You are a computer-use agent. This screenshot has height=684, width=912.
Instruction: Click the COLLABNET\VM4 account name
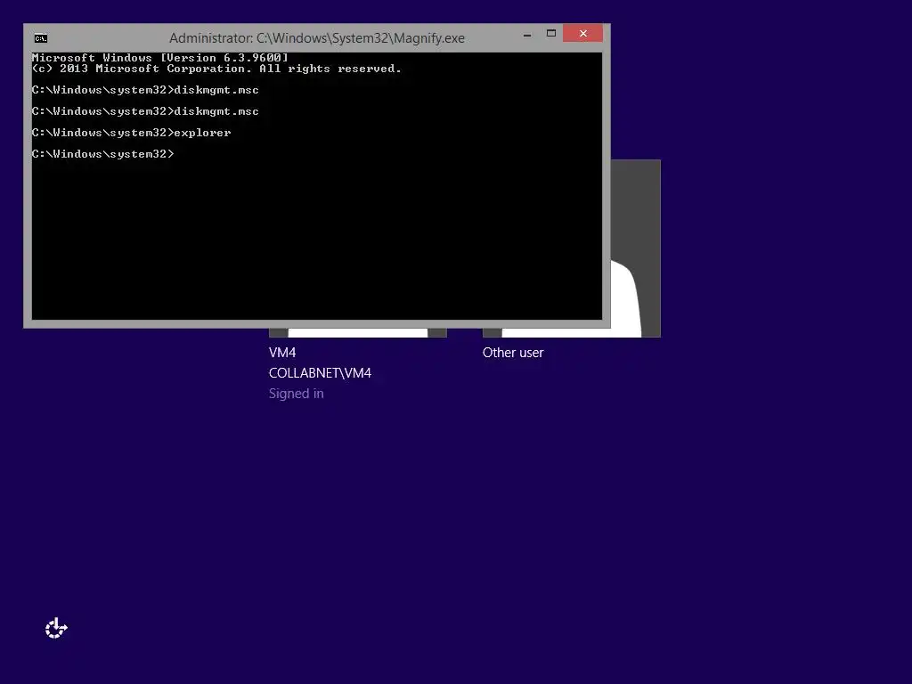tap(320, 373)
